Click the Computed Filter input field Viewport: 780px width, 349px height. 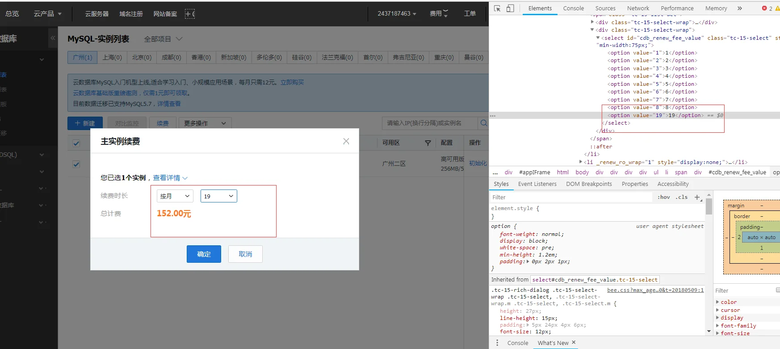pos(744,290)
